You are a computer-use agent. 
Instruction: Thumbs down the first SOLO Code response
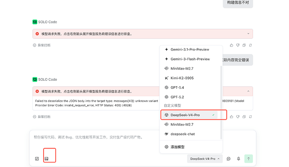point(238,45)
